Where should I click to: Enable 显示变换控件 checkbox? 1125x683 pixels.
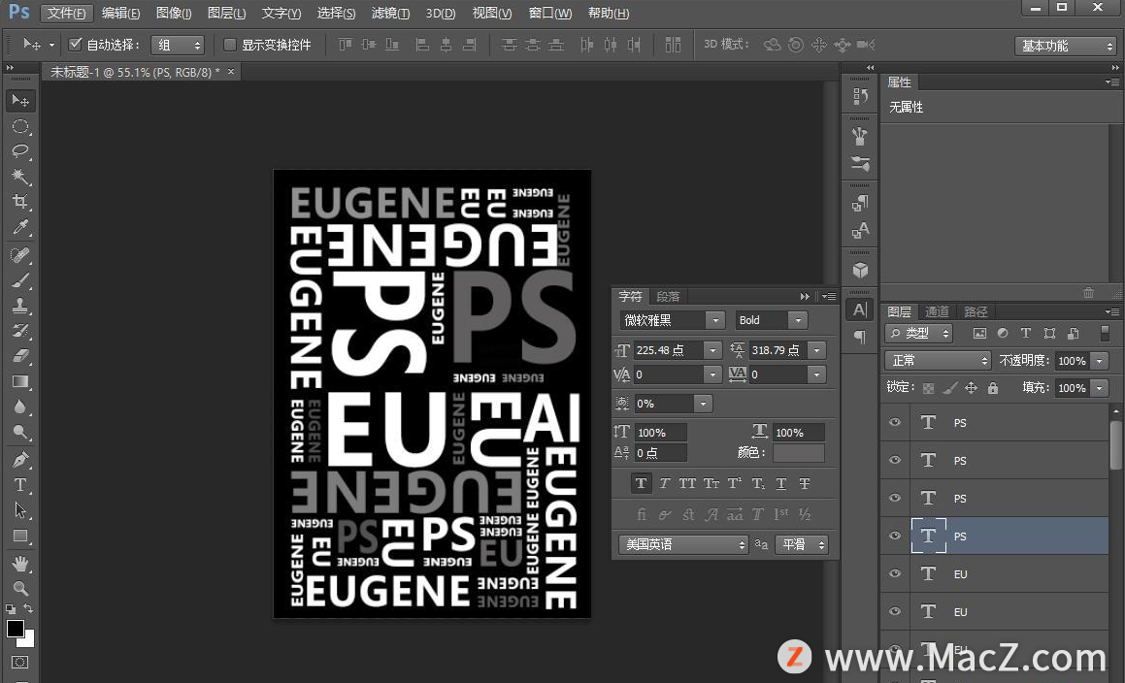pos(230,45)
